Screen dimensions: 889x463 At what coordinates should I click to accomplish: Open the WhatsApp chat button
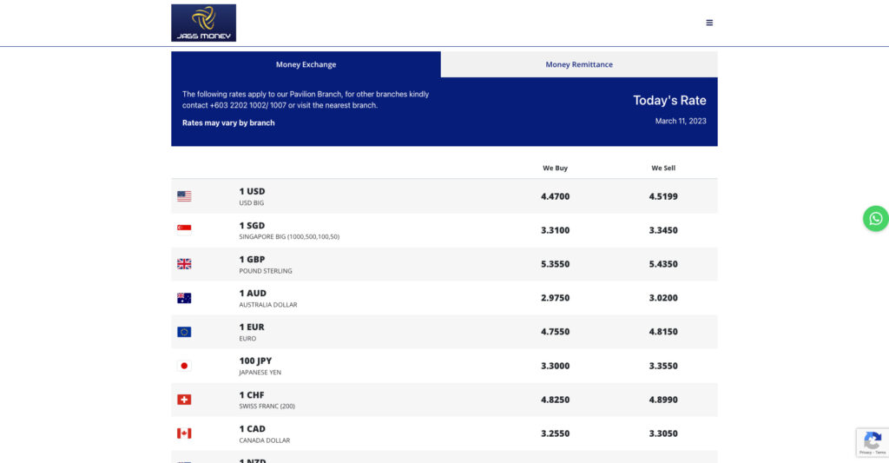[875, 219]
